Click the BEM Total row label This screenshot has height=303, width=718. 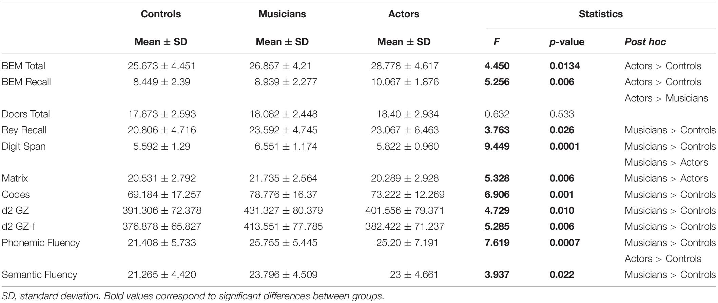click(x=23, y=66)
